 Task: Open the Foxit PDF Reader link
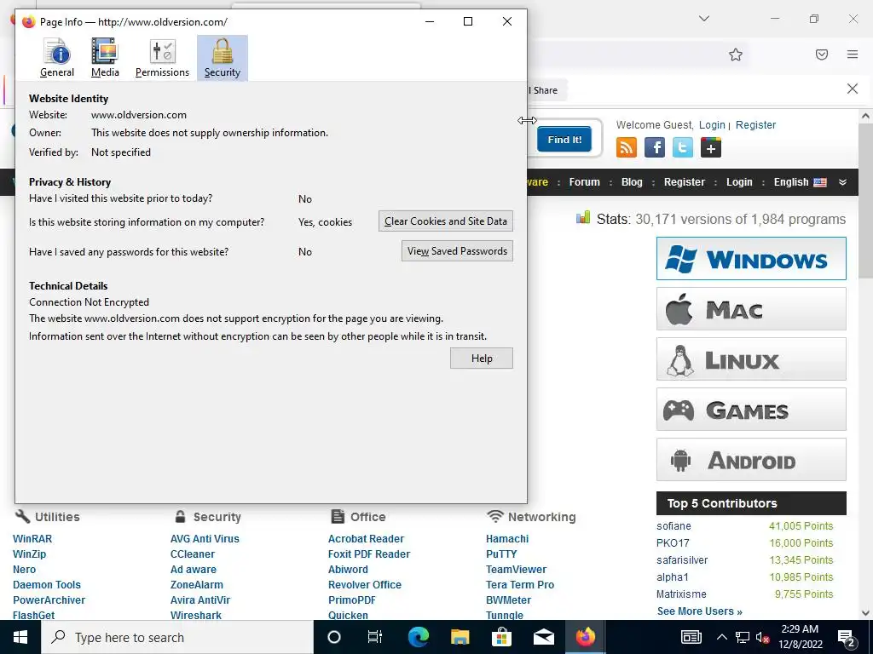coord(368,554)
